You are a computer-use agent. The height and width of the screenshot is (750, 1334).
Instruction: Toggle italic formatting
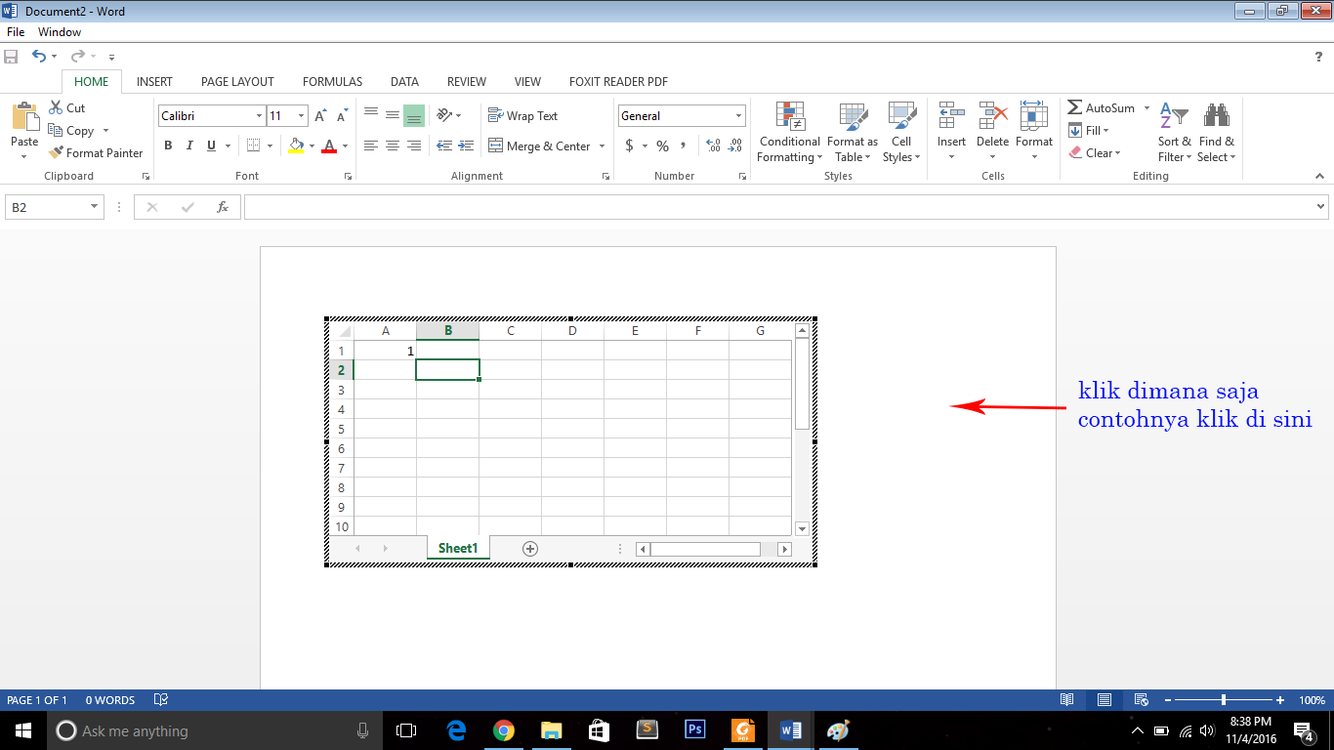point(189,146)
